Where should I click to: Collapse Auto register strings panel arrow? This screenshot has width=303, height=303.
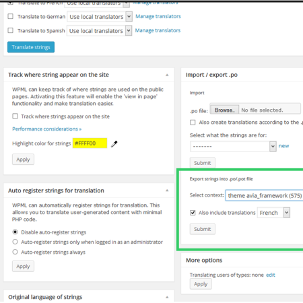[x=167, y=191]
